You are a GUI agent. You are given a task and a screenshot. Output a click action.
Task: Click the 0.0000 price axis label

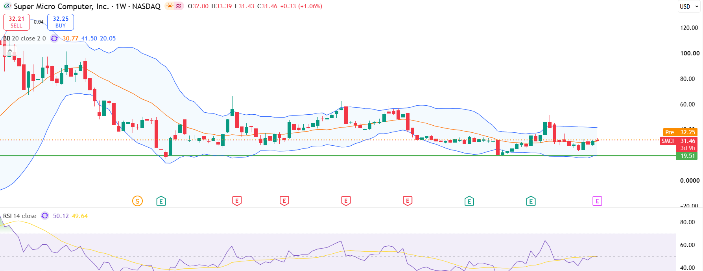coord(690,181)
